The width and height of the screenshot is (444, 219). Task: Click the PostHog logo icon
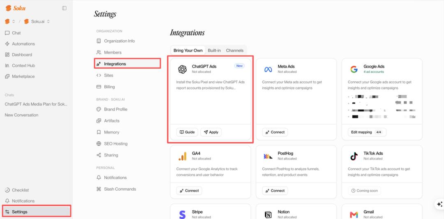(x=268, y=156)
